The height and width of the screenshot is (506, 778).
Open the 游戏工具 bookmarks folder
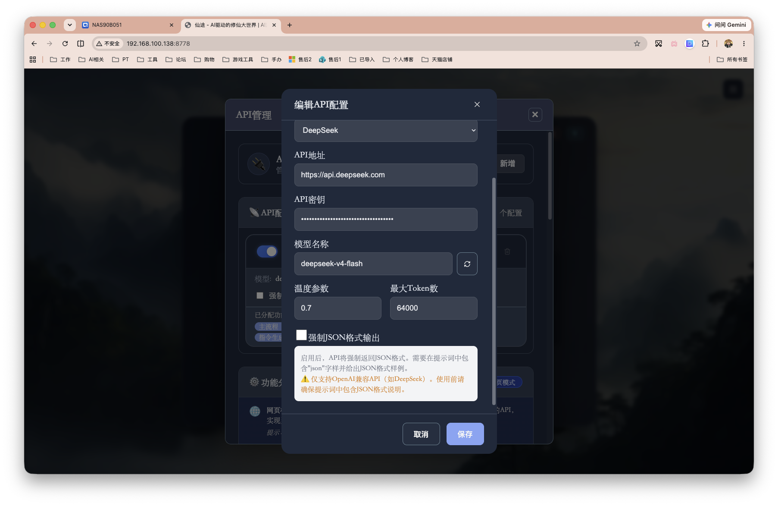[x=238, y=60]
